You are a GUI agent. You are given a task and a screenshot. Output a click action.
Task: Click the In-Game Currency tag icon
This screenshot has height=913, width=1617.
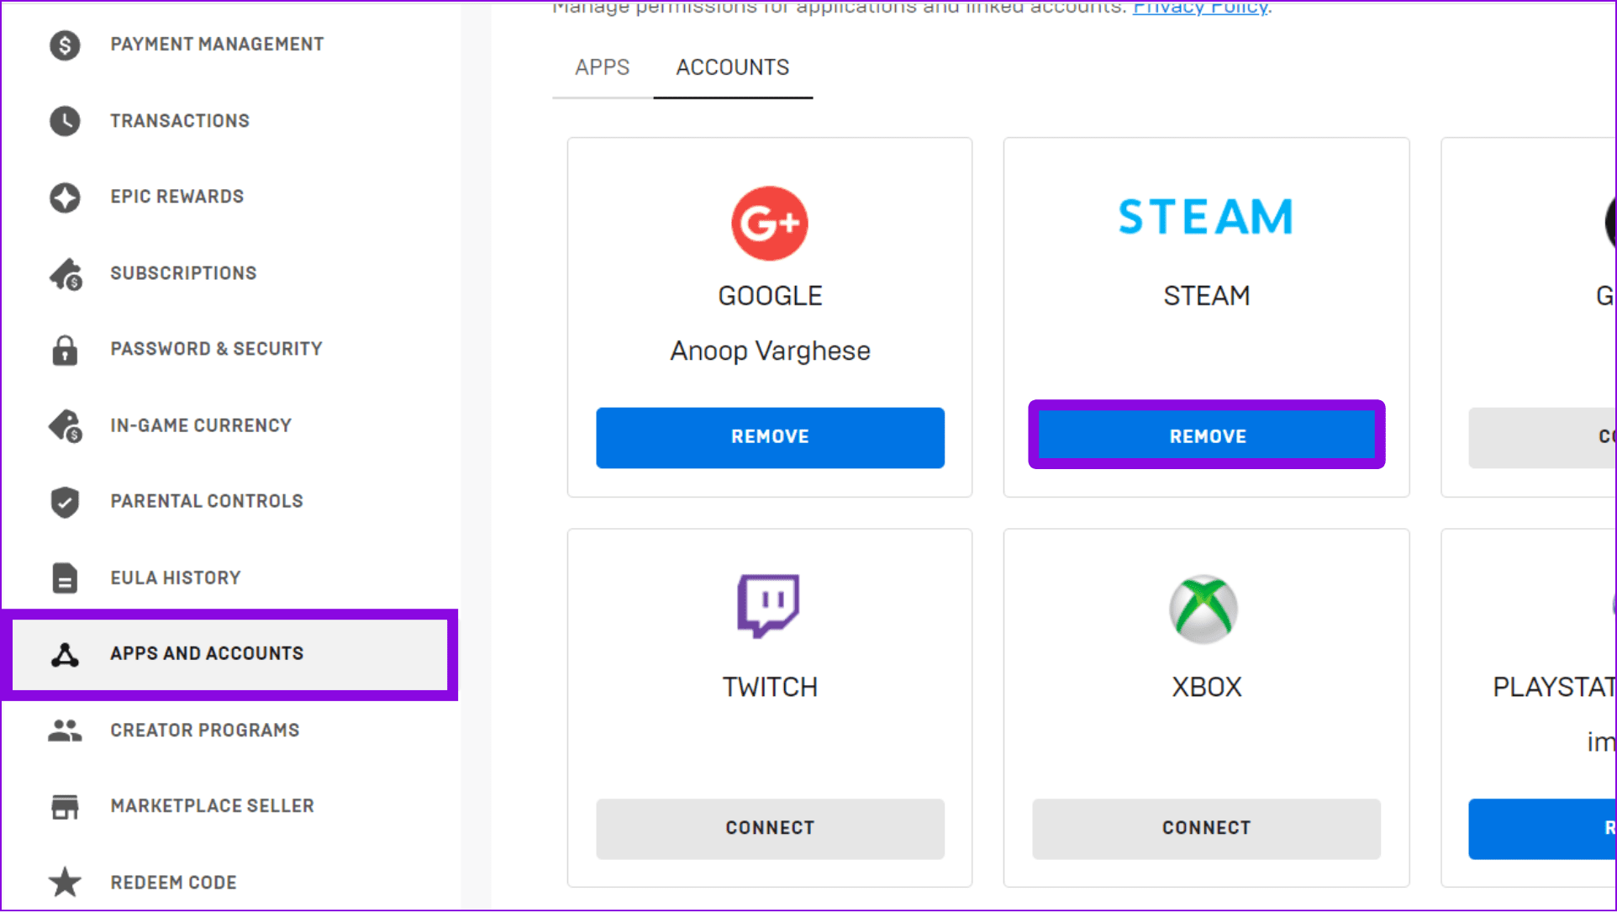[66, 426]
